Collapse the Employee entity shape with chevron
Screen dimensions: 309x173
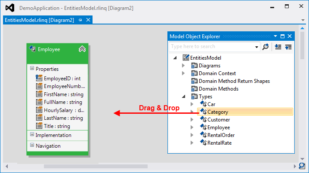[x=82, y=49]
